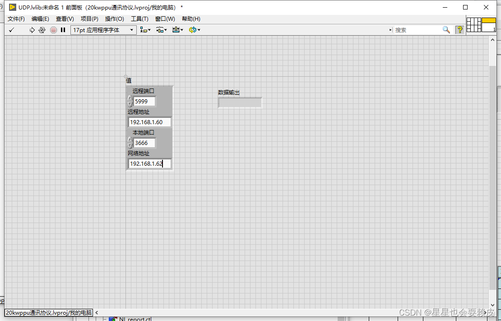Click the checkmark enter-text button in toolbar
Image resolution: width=501 pixels, height=321 pixels.
(x=11, y=30)
